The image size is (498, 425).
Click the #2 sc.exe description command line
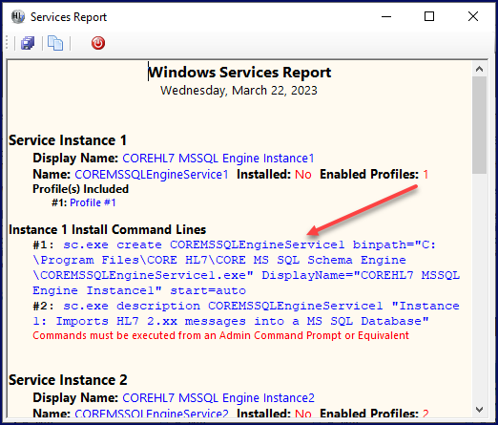click(x=246, y=313)
